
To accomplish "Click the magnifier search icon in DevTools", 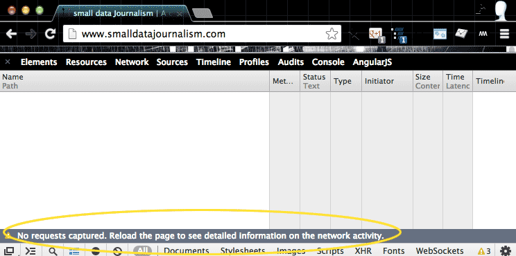I will click(53, 251).
